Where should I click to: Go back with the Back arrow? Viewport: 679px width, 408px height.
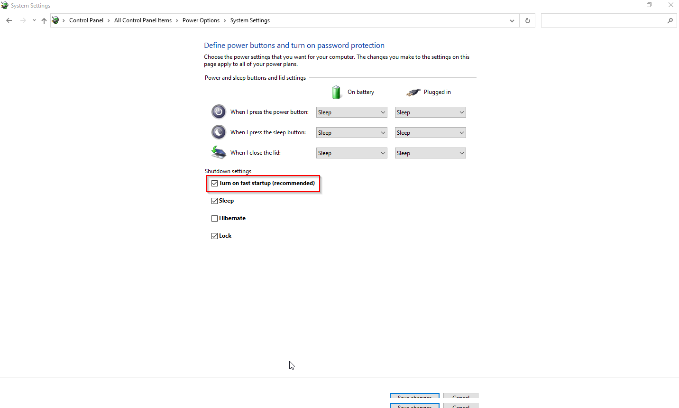pyautogui.click(x=9, y=20)
